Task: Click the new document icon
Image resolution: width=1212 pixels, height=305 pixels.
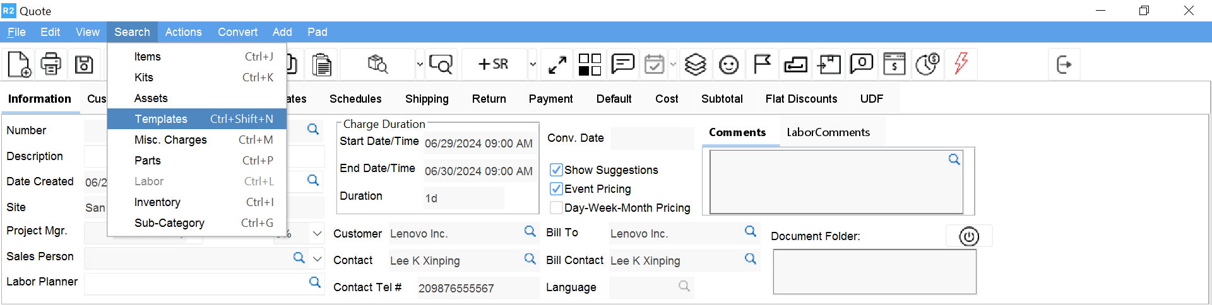Action: click(x=19, y=64)
